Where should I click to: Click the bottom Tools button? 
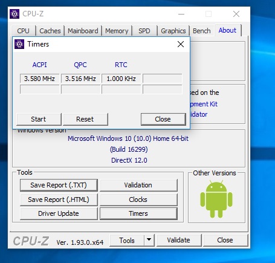click(127, 240)
